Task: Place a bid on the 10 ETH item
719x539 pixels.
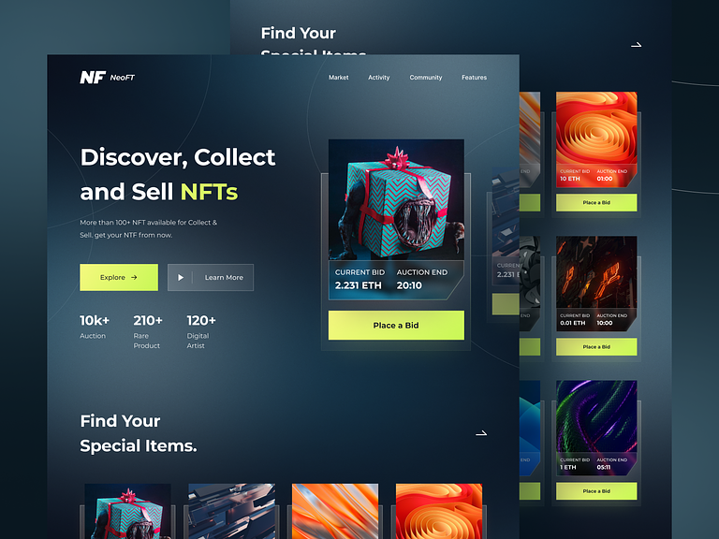Action: 596,202
